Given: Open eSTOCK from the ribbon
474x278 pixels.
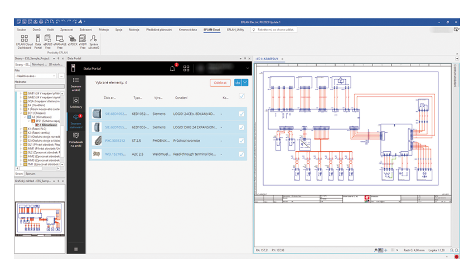Looking at the screenshot, I should [72, 40].
